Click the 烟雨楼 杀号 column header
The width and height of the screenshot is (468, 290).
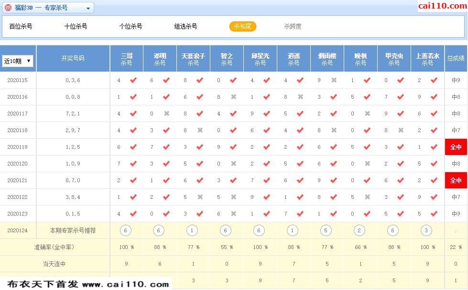(327, 59)
